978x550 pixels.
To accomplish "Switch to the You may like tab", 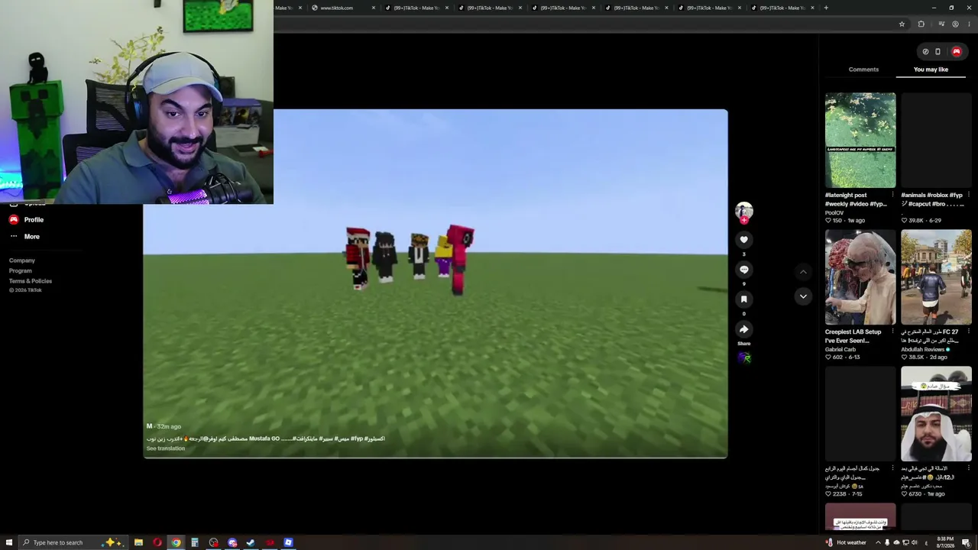I will click(x=931, y=70).
